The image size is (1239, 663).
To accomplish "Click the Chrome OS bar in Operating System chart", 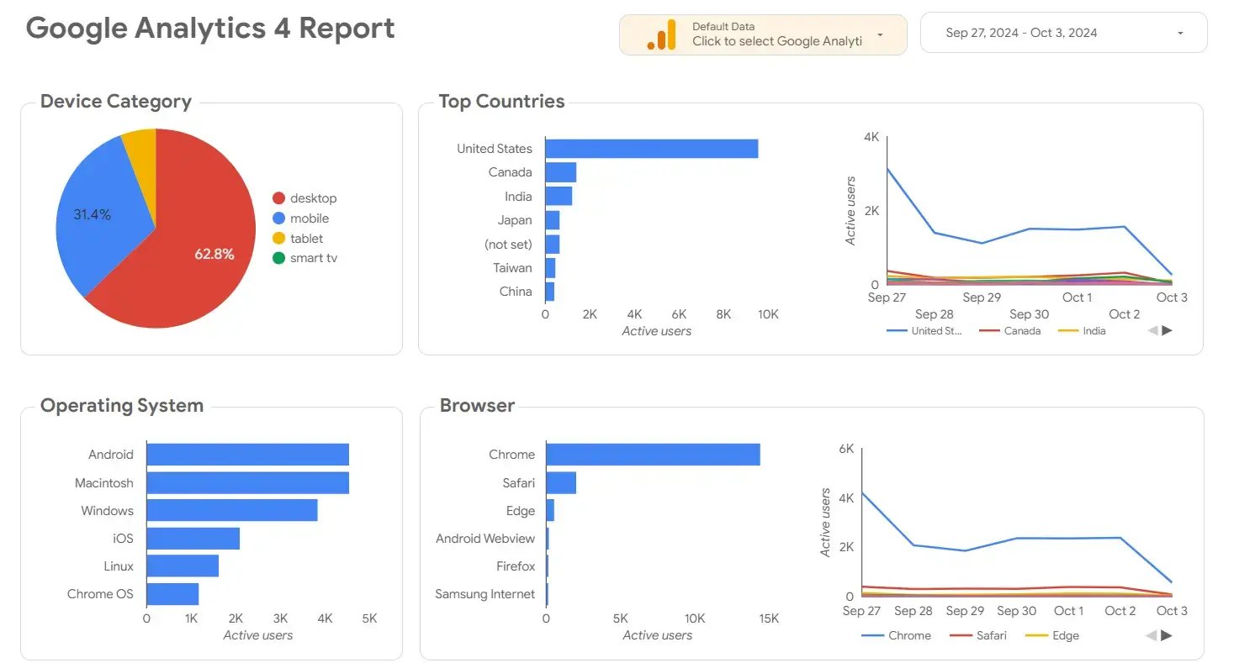I will (x=173, y=594).
